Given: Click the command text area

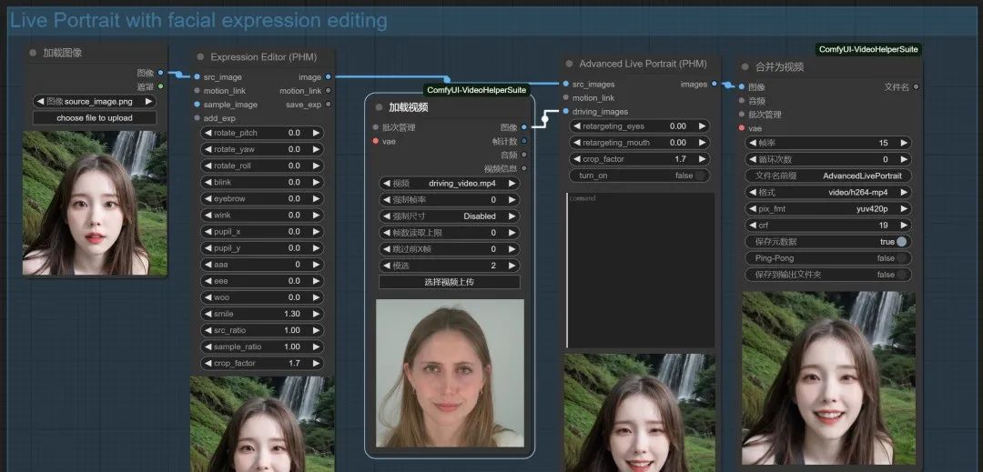Looking at the screenshot, I should point(640,270).
